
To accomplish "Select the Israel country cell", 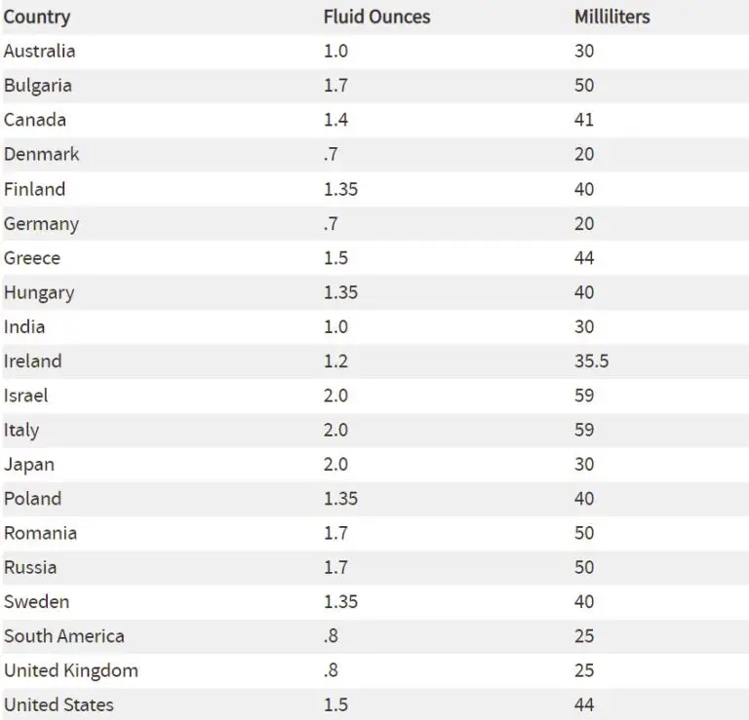I will [x=25, y=396].
